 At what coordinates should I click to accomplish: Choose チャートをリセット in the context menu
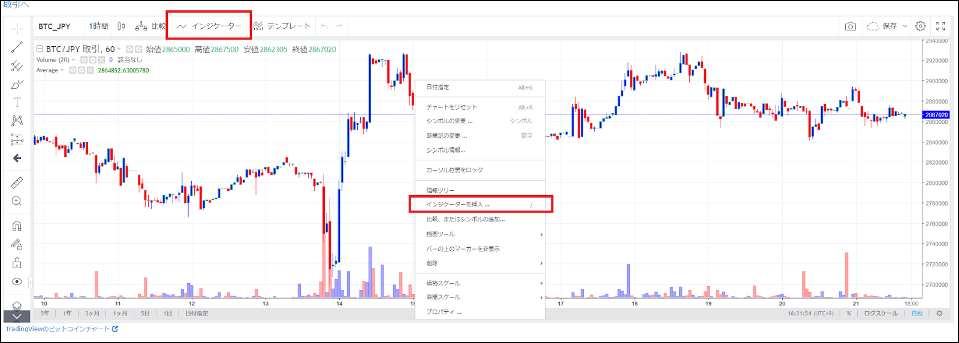point(452,107)
